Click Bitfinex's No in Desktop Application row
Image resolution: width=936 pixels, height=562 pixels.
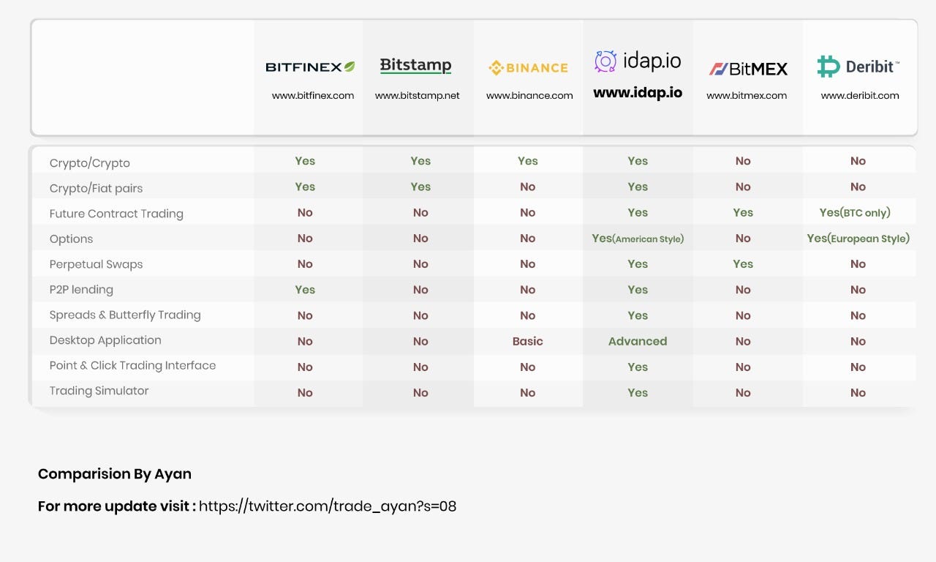[x=305, y=341]
